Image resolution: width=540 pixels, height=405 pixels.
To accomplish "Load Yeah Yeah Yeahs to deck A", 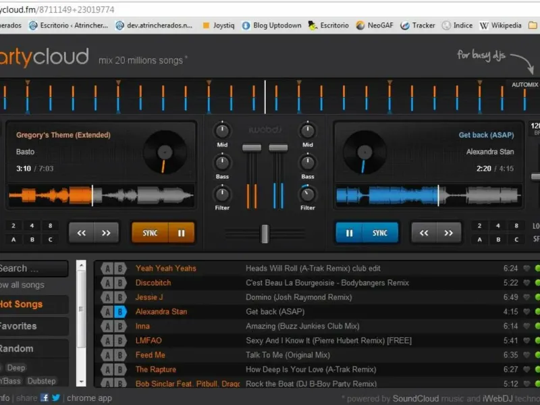I will (107, 269).
